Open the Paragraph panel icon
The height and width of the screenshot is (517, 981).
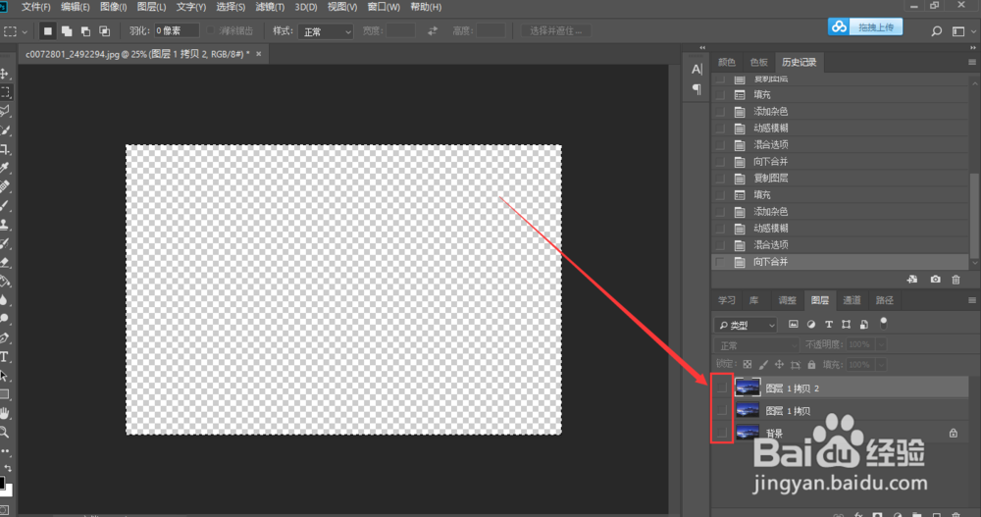pyautogui.click(x=697, y=89)
